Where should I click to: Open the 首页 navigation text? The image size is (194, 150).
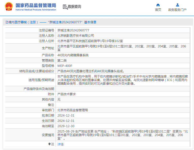click(x=158, y=10)
